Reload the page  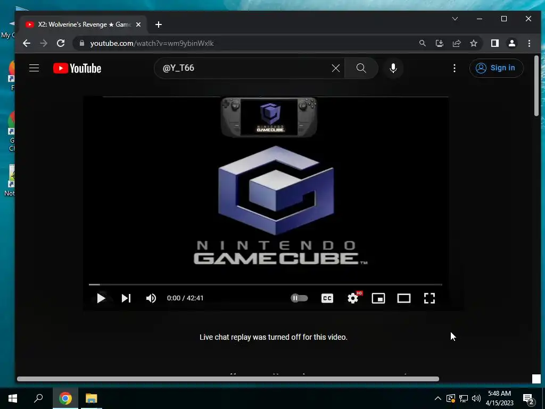61,43
